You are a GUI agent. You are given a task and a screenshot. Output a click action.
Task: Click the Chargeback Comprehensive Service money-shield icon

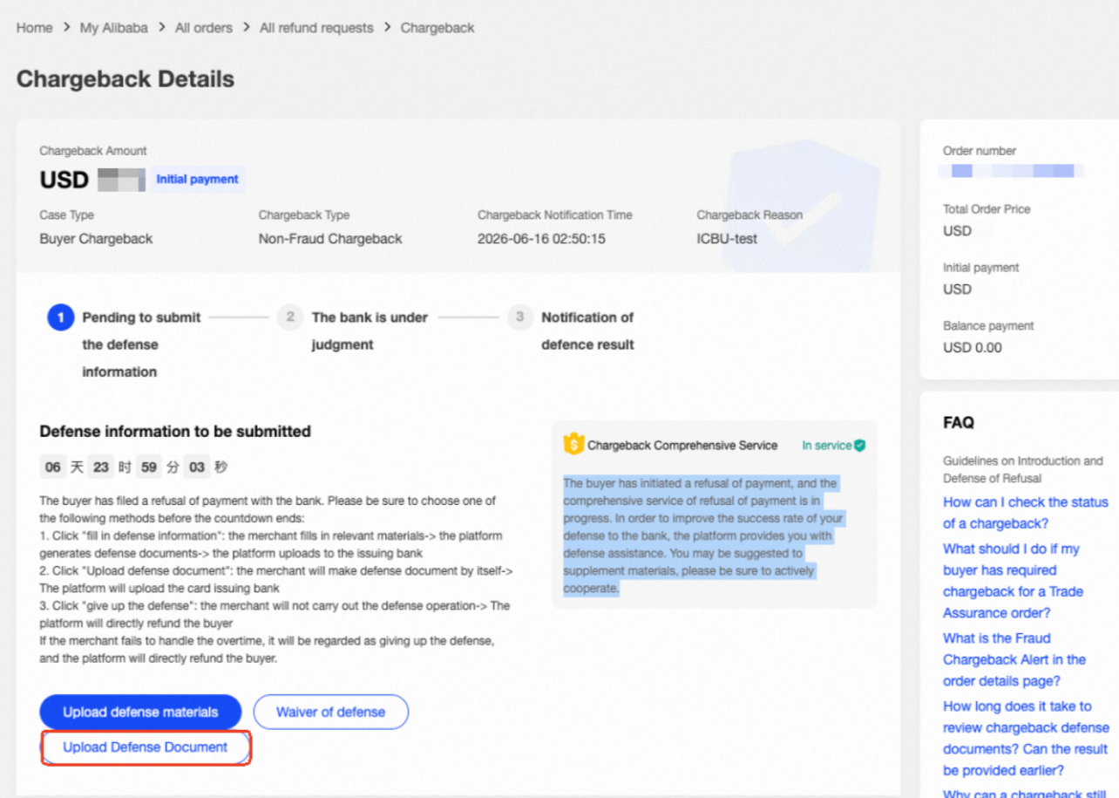(573, 445)
